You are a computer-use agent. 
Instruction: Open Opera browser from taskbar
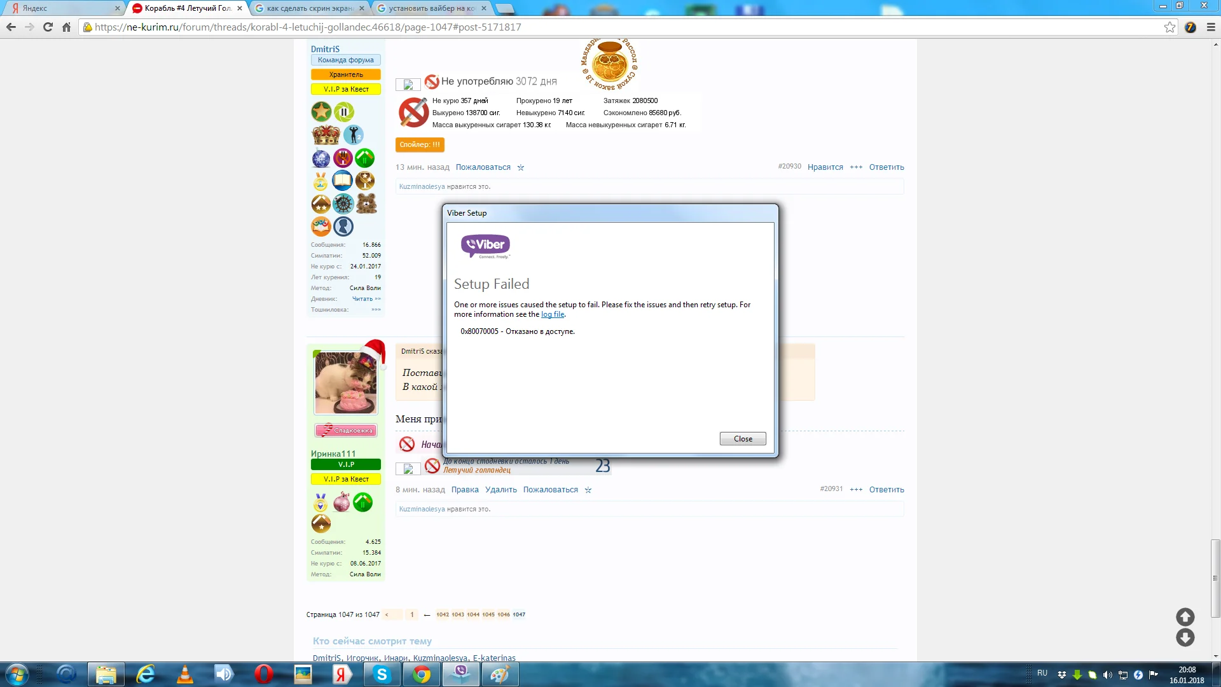tap(263, 674)
